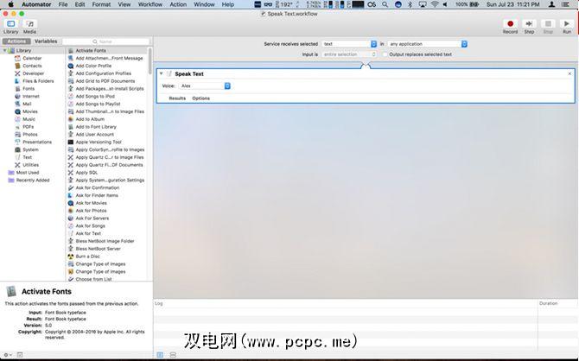Select the Ask for Confirmation action

(97, 188)
